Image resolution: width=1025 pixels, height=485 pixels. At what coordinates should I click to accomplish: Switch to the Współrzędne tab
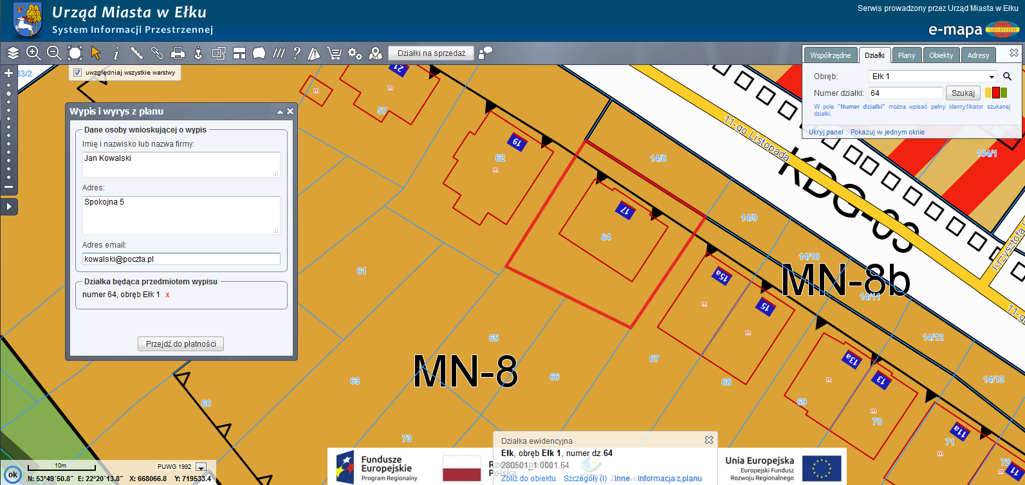click(831, 55)
